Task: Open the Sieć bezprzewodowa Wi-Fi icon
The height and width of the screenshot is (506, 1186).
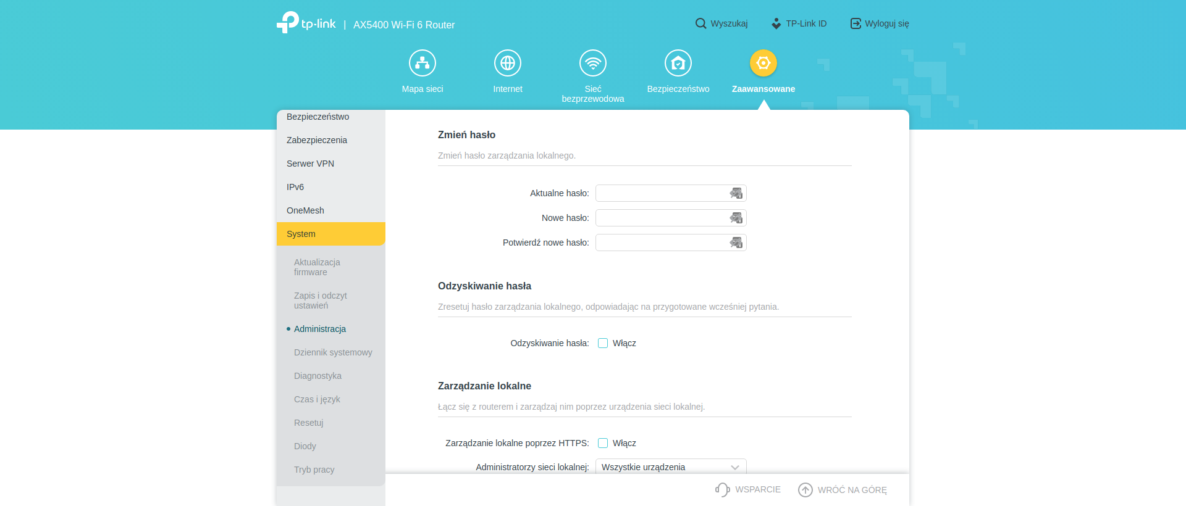Action: coord(593,63)
